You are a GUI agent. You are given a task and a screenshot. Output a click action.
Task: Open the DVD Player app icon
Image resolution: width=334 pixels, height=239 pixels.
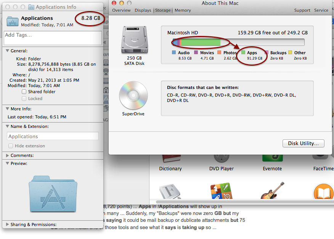pos(222,159)
